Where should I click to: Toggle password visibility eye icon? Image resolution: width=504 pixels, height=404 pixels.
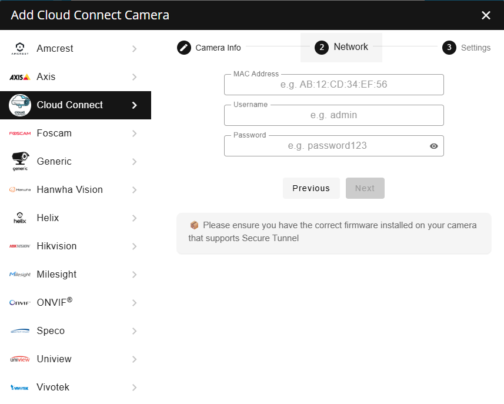(x=434, y=146)
